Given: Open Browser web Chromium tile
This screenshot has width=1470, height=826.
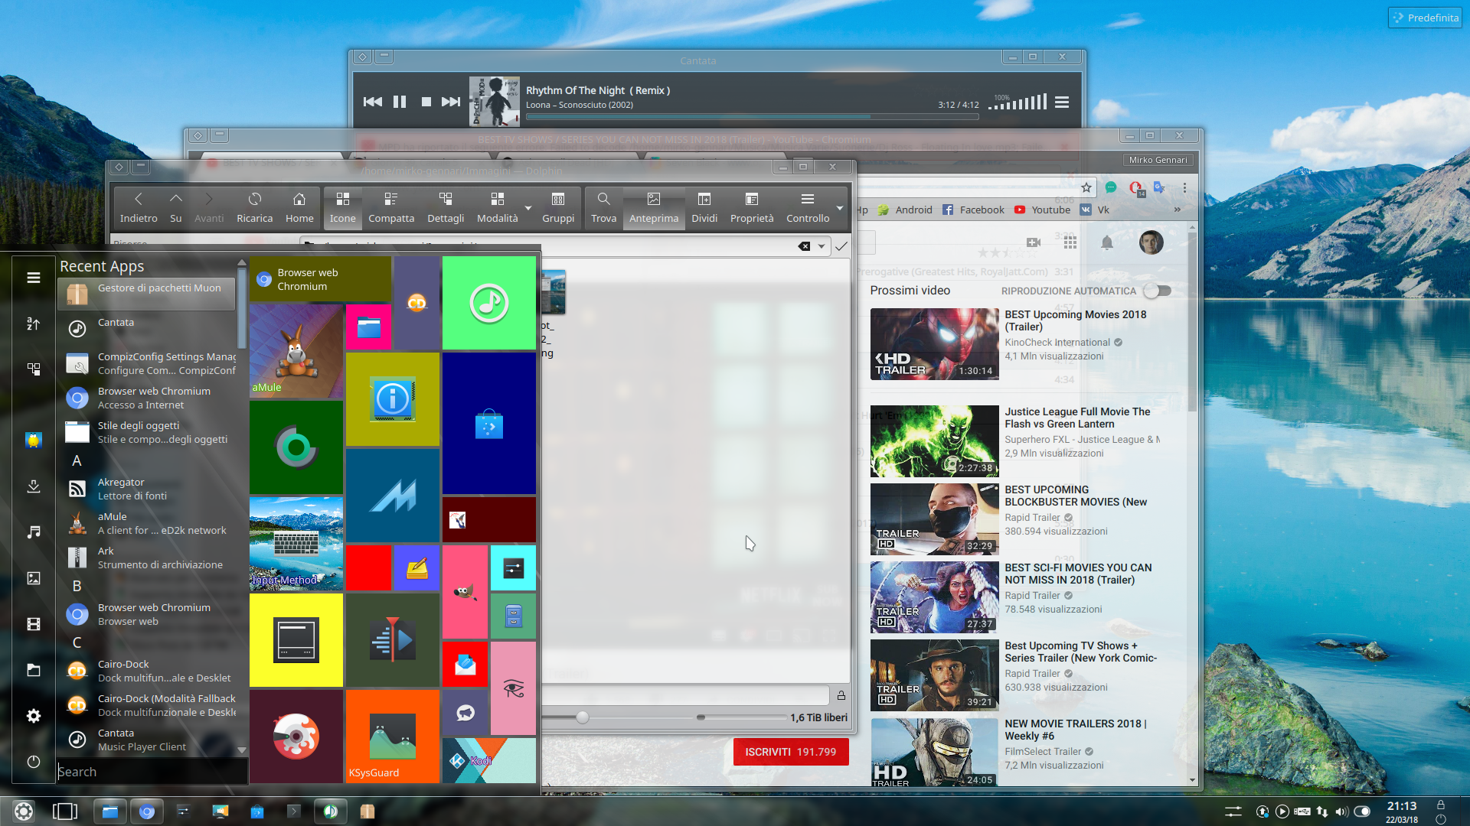Looking at the screenshot, I should point(320,279).
